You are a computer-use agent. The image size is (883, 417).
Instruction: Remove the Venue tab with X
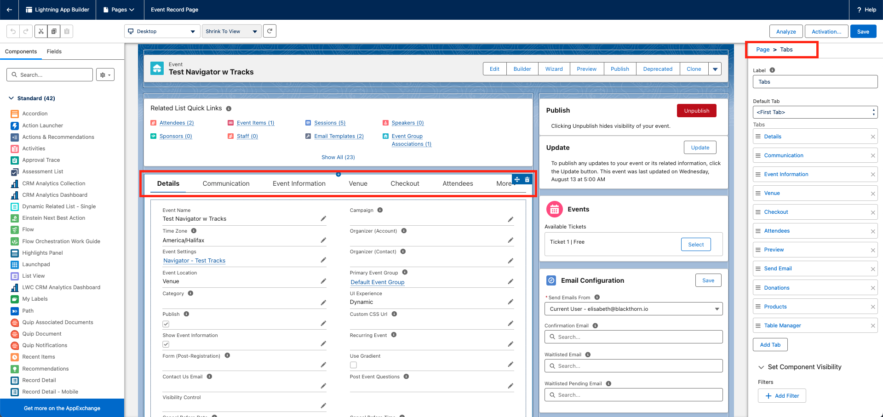click(x=873, y=193)
